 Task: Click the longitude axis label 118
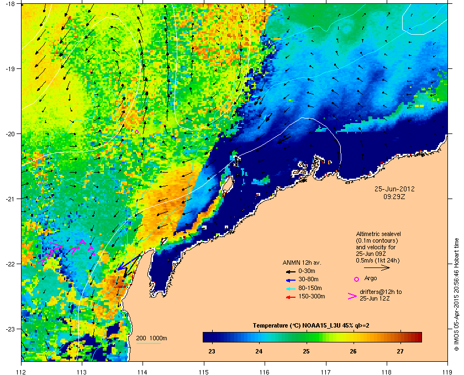click(387, 372)
